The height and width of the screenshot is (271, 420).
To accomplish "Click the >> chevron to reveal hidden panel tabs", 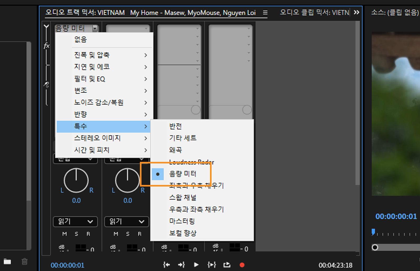I will point(356,12).
